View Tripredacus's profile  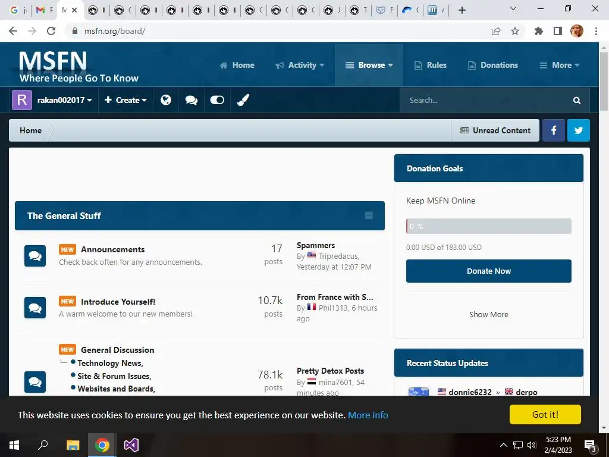pos(338,256)
